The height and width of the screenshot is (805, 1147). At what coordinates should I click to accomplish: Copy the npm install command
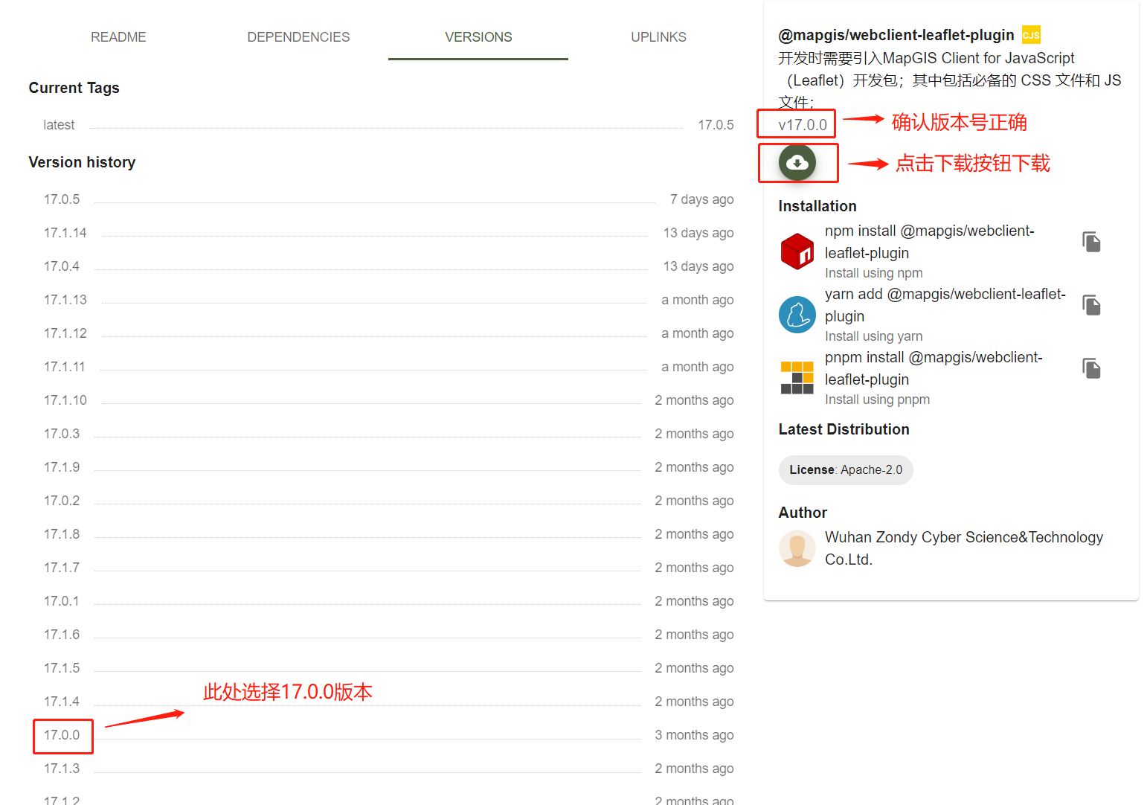1091,242
